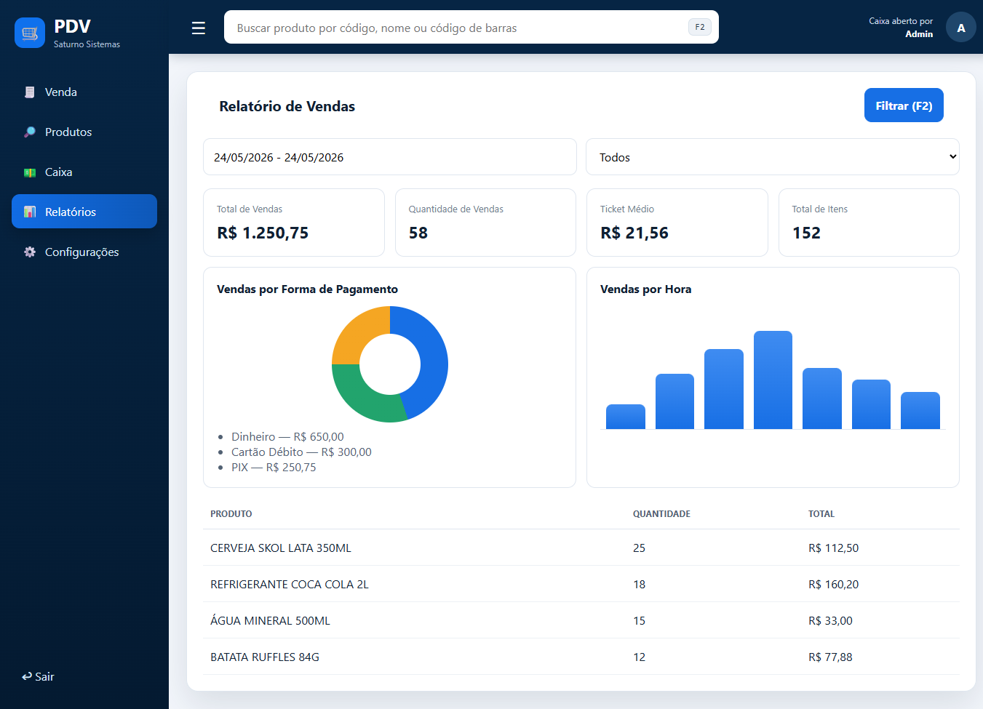This screenshot has width=983, height=709.
Task: Click the green donut chart segment
Action: [x=364, y=398]
